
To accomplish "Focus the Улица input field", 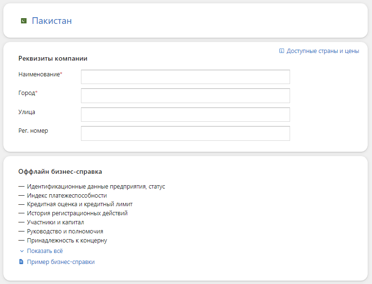I will pos(185,114).
